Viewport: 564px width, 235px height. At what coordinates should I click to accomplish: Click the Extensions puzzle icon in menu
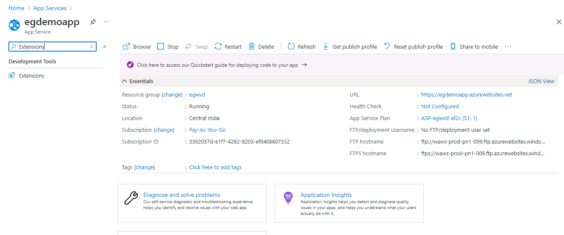click(12, 76)
